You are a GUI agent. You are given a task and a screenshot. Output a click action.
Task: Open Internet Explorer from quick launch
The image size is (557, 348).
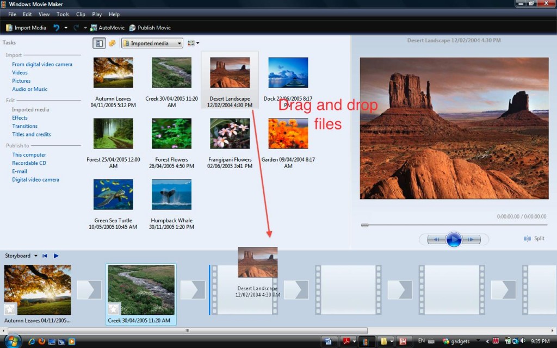pos(32,341)
